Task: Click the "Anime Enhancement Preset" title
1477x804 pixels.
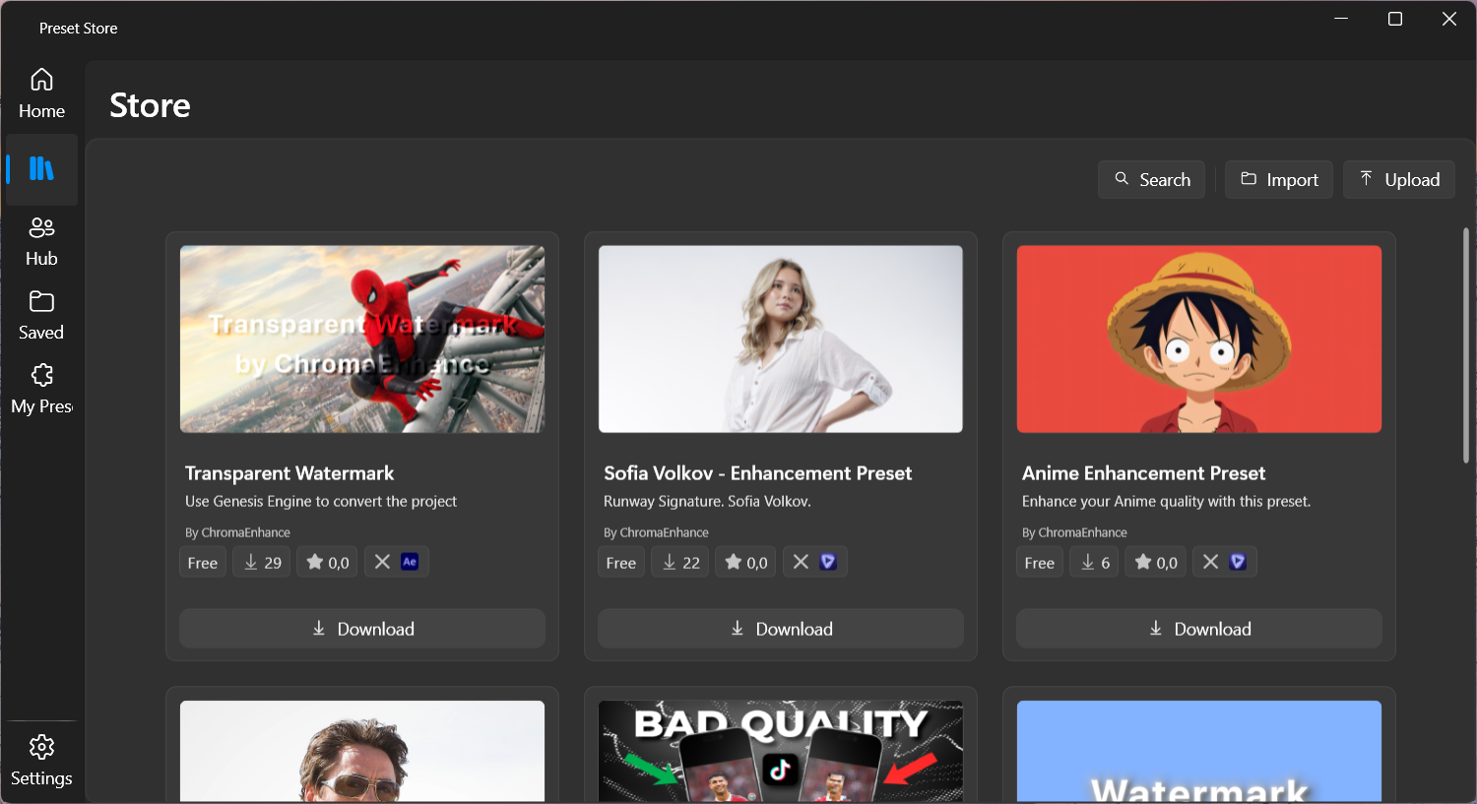Action: point(1144,473)
